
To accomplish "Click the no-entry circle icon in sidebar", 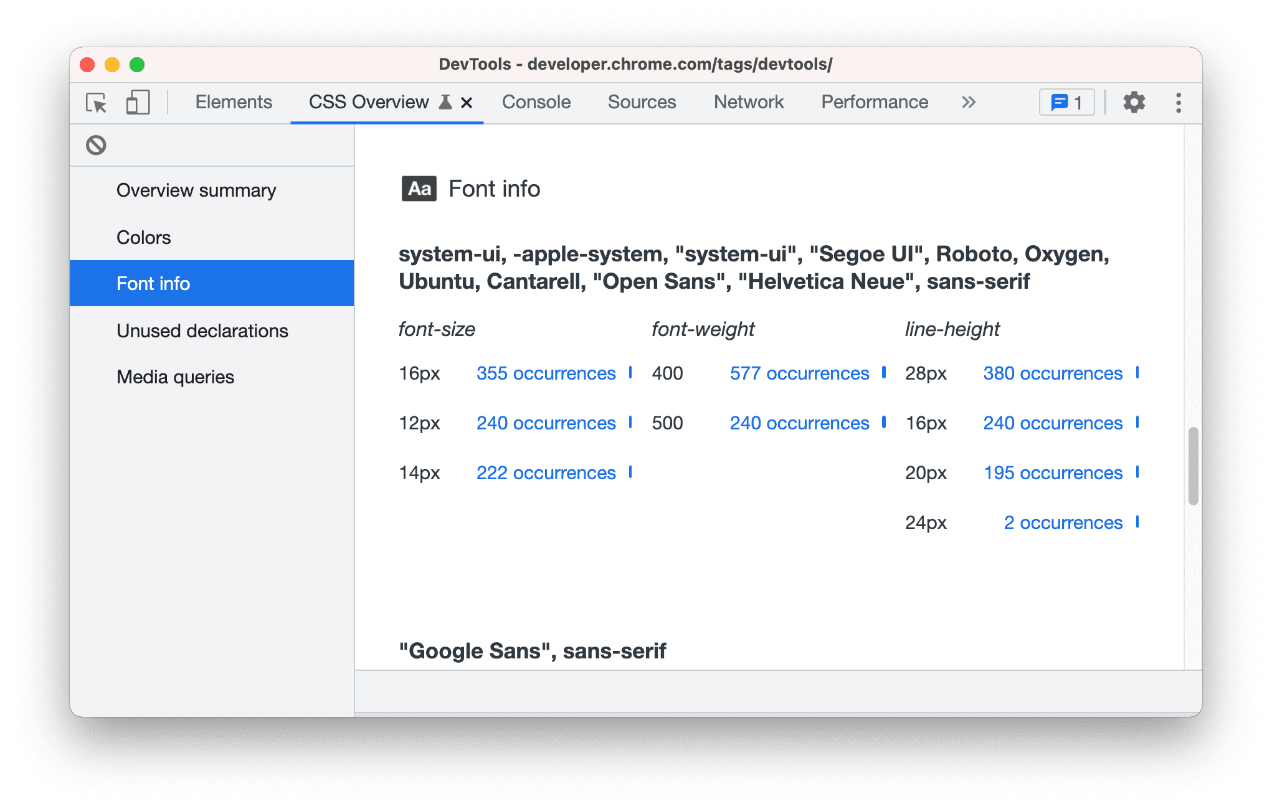I will click(97, 144).
